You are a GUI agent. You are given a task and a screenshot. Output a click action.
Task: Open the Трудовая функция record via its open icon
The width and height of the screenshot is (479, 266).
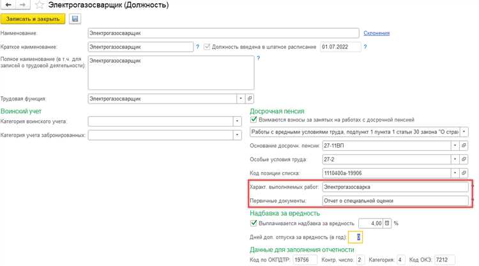point(250,98)
